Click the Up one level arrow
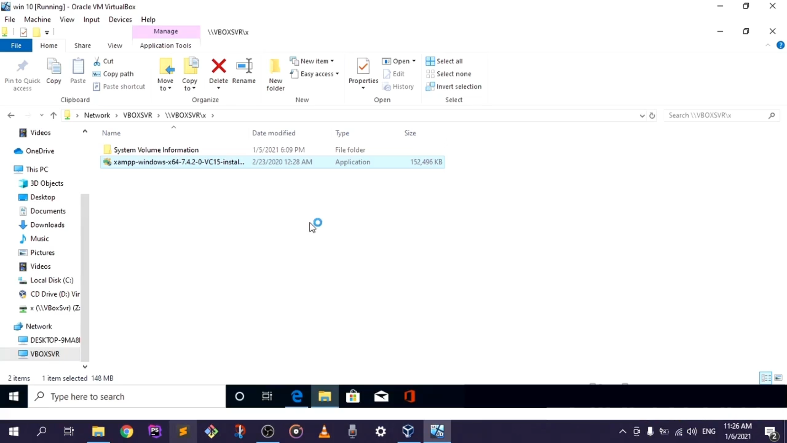787x443 pixels. click(x=53, y=115)
